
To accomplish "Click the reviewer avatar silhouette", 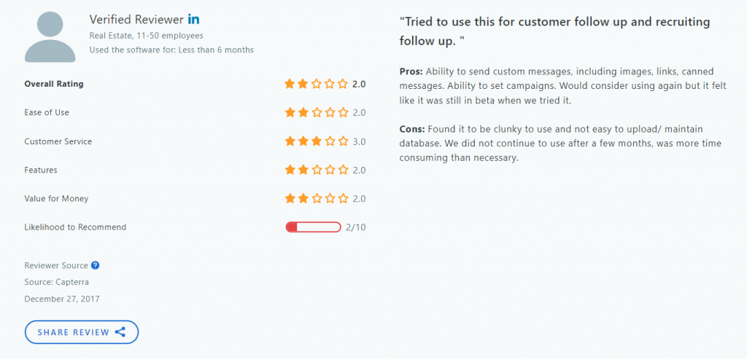I will tap(50, 36).
